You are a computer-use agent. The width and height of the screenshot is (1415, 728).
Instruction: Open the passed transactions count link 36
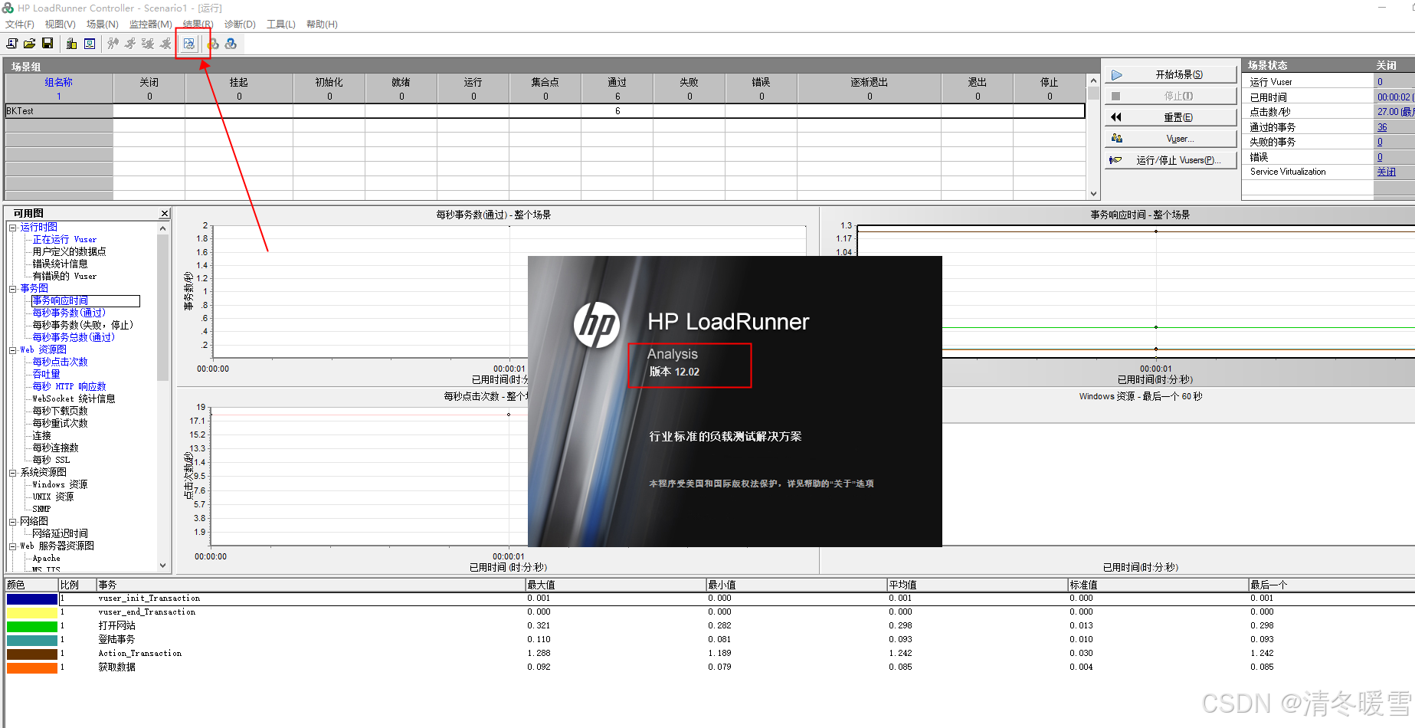click(1382, 127)
